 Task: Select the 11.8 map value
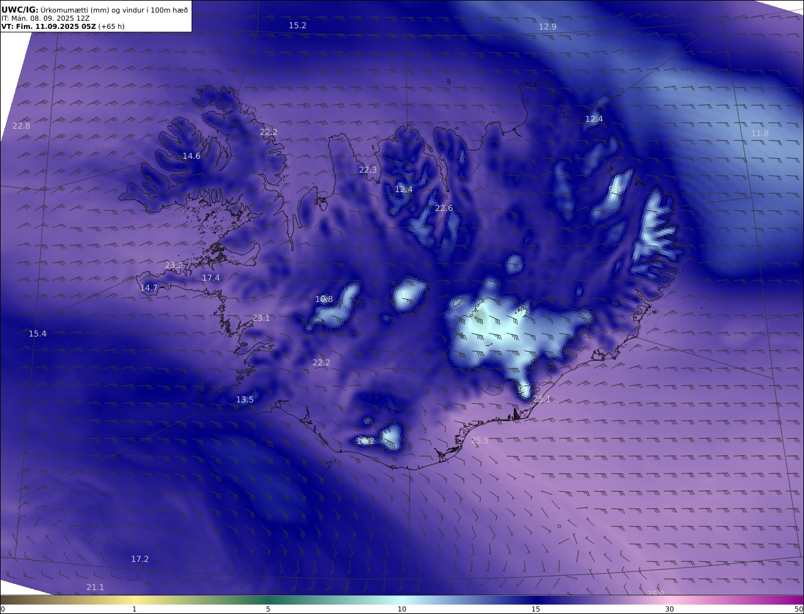(760, 134)
